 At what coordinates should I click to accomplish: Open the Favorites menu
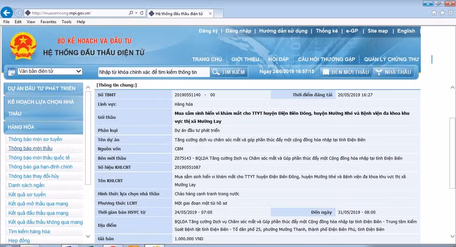[48, 21]
